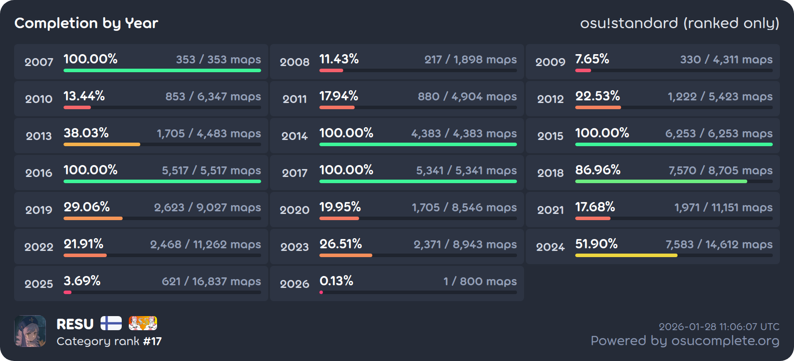Click the 2007 green progress bar

(162, 70)
